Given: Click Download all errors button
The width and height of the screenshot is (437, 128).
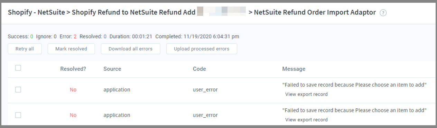Looking at the screenshot, I should tap(130, 49).
